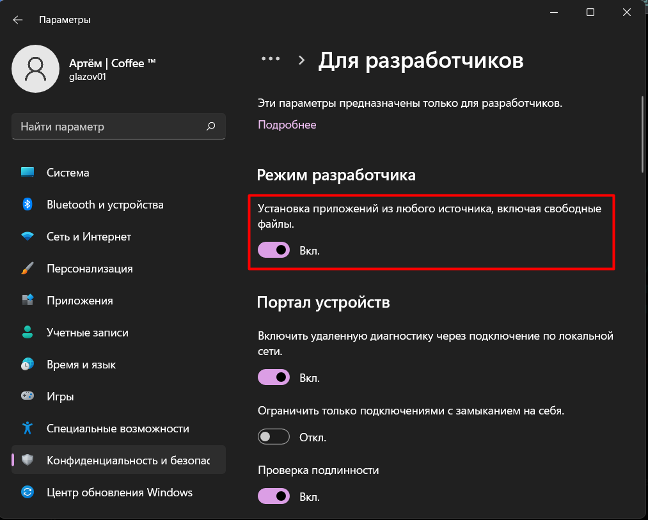Click the Центр обновления Windows icon
648x520 pixels.
coord(27,492)
